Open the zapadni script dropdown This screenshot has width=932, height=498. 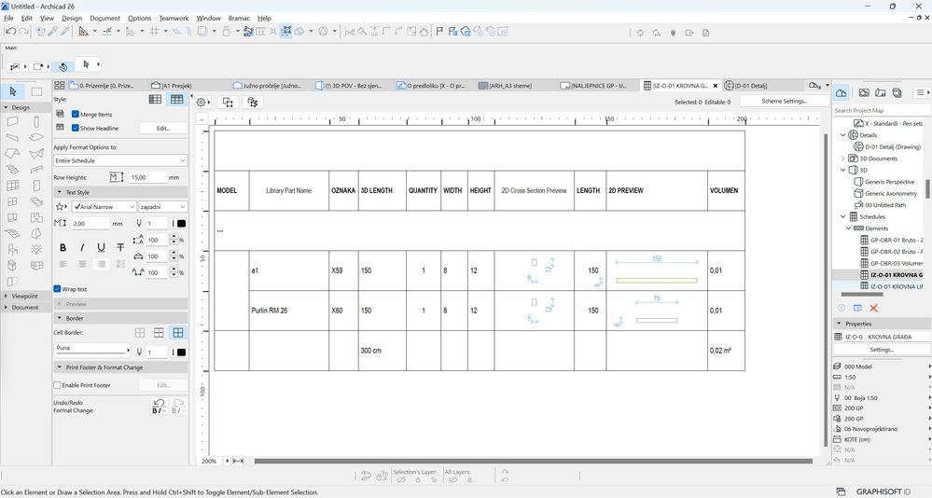pos(163,207)
